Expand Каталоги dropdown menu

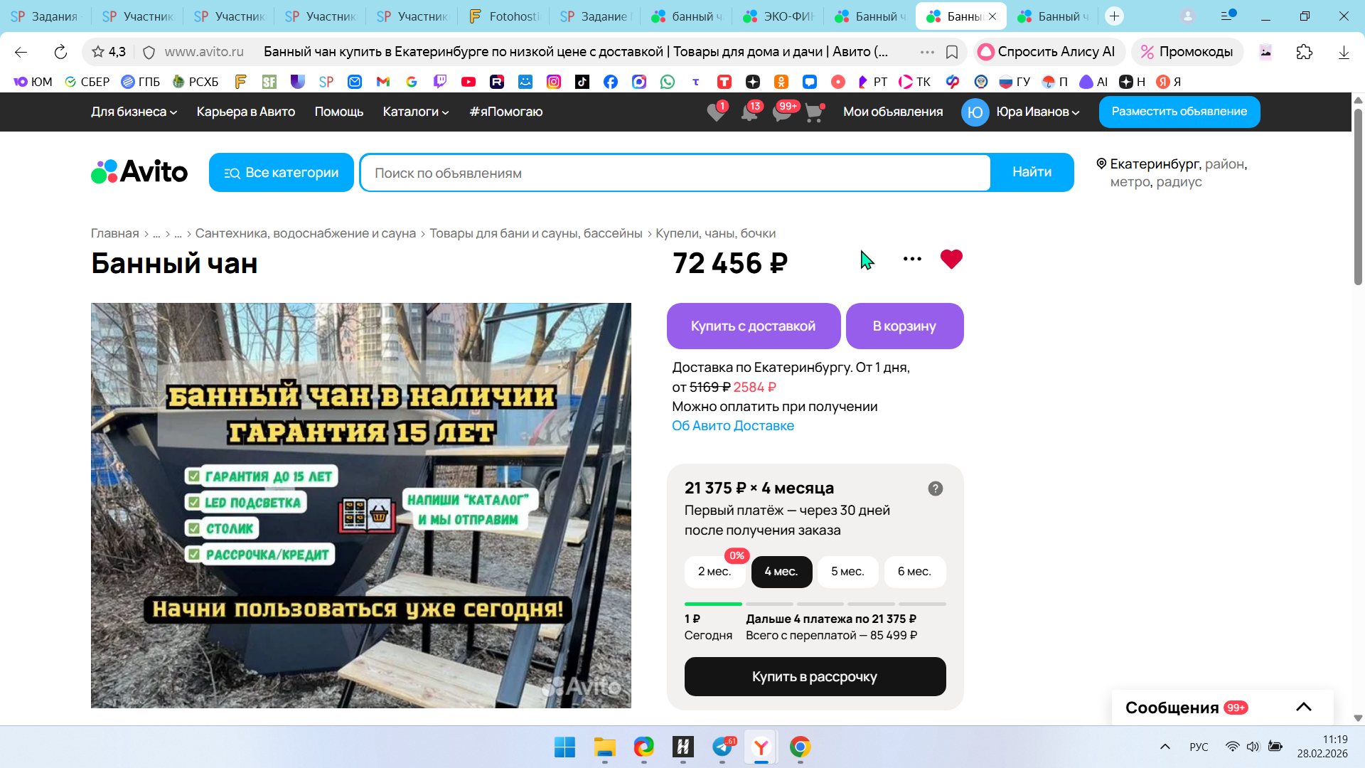[x=415, y=112]
